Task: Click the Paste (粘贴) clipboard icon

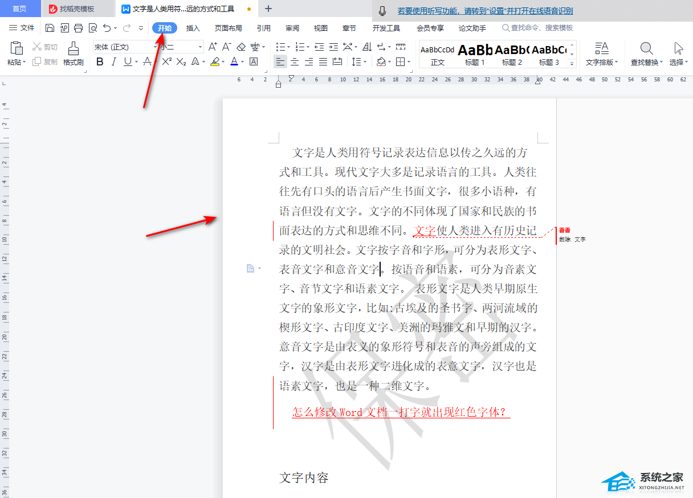Action: coord(17,49)
